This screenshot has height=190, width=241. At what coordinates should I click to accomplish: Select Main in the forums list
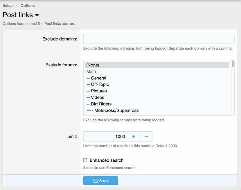[x=91, y=72]
